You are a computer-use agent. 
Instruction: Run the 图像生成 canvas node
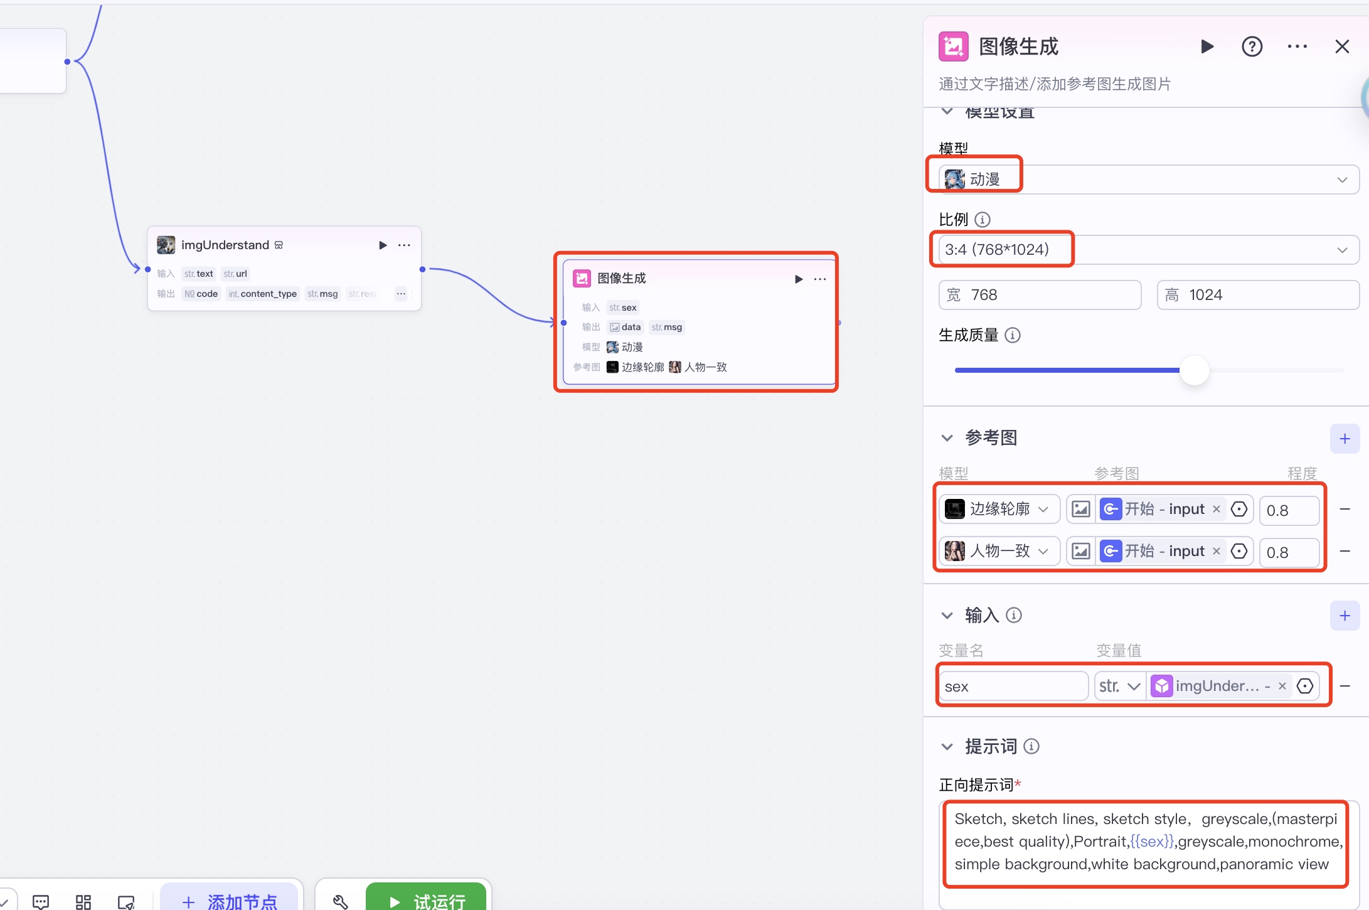coord(799,279)
